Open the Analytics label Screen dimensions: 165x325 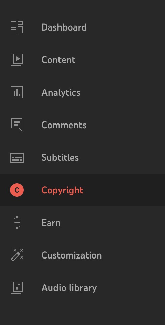(61, 93)
